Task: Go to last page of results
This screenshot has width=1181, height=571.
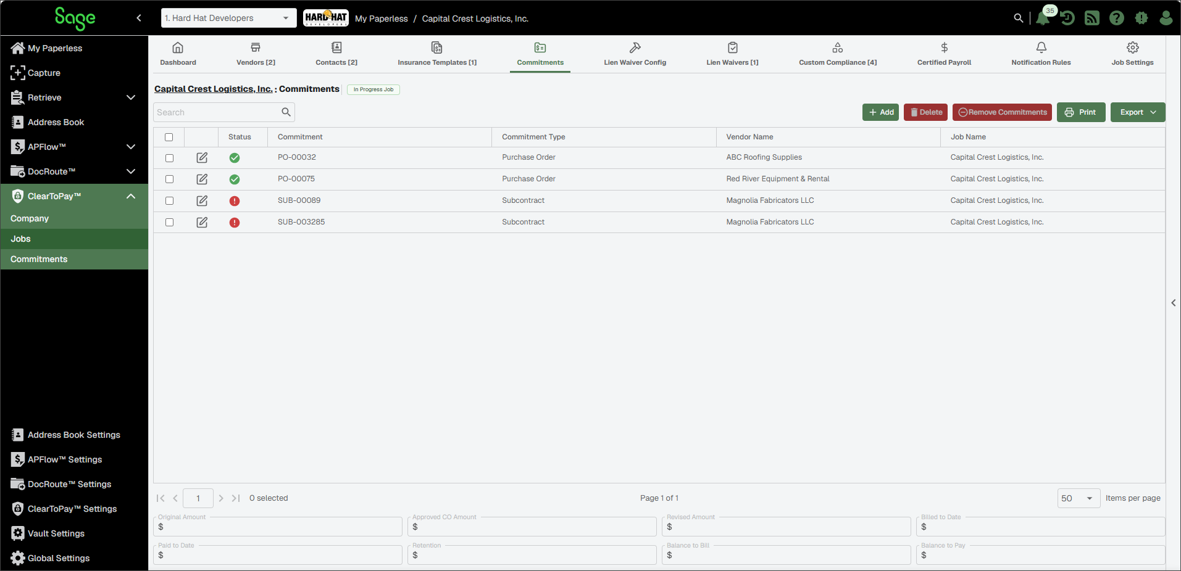Action: coord(236,498)
